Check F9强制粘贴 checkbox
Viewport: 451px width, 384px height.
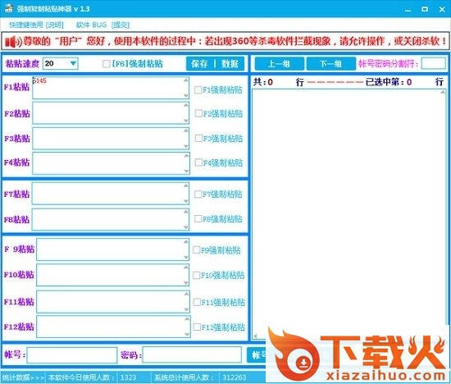click(197, 250)
